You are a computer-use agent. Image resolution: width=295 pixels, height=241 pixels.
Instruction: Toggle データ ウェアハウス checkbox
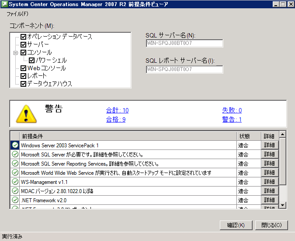(x=23, y=84)
